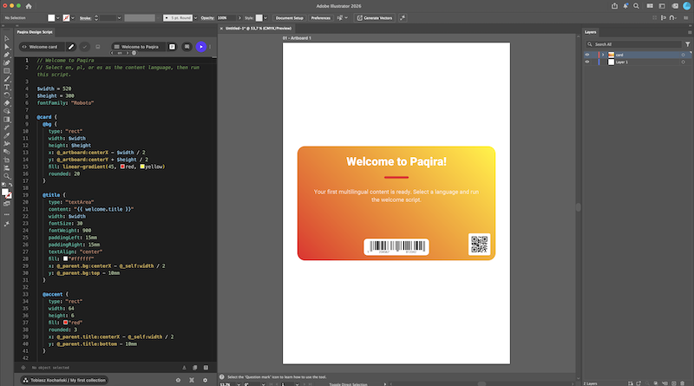Viewport: 694px width, 386px height.
Task: Select the Type tool
Action: 7,88
